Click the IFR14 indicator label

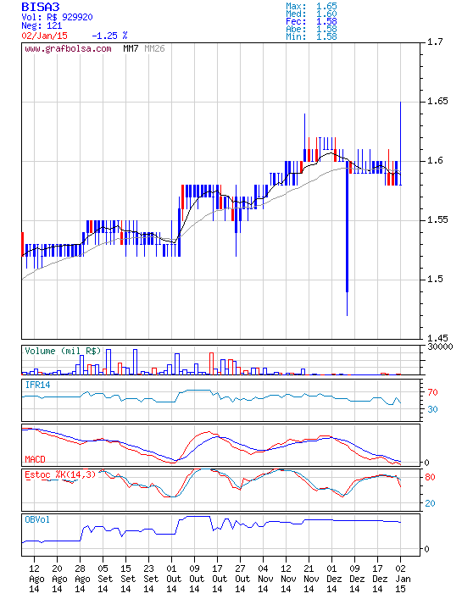pyautogui.click(x=38, y=385)
